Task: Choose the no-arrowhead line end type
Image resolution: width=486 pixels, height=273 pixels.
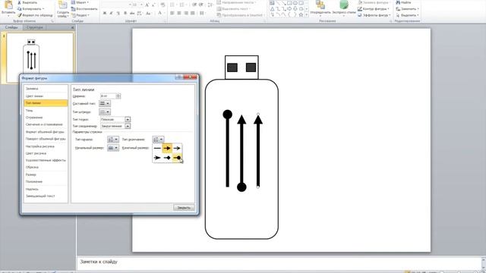Action: (157, 149)
